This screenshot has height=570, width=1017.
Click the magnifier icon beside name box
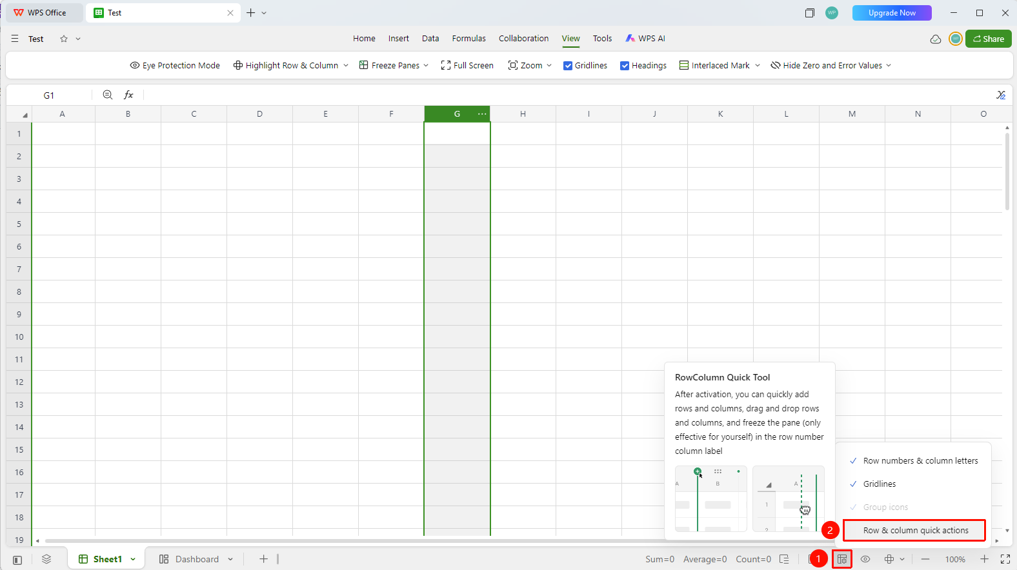coord(108,95)
